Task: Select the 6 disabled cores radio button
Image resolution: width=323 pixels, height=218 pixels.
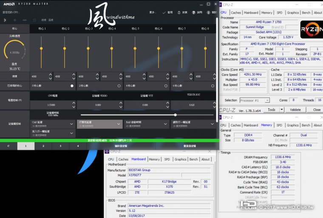Action: tap(212, 86)
